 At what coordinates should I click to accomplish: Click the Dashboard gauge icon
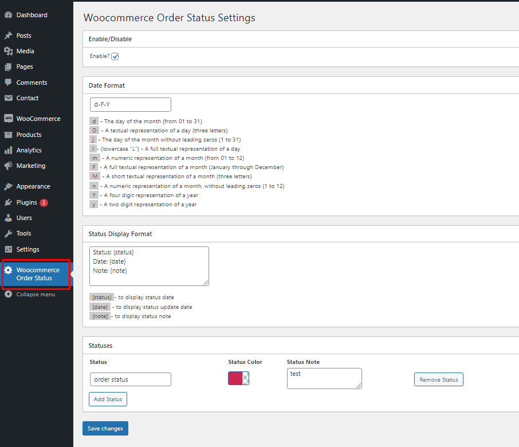click(8, 15)
